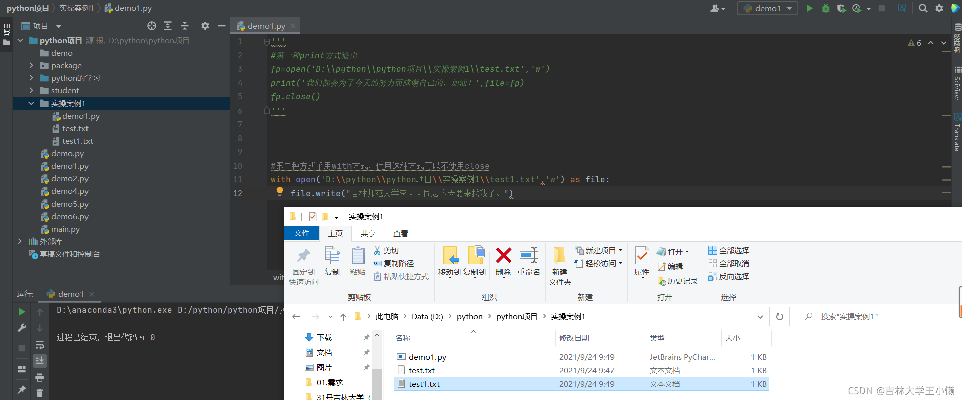Pin the Run tab with pin icon

[22, 389]
